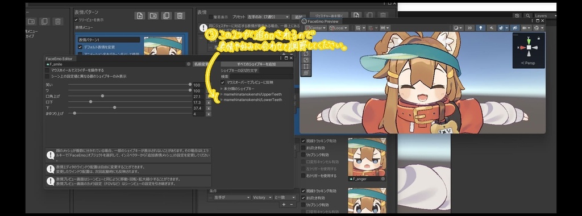Enable まばたき有効 checkbox beside F_anger thumbnail
This screenshot has width=582, height=216.
click(303, 148)
